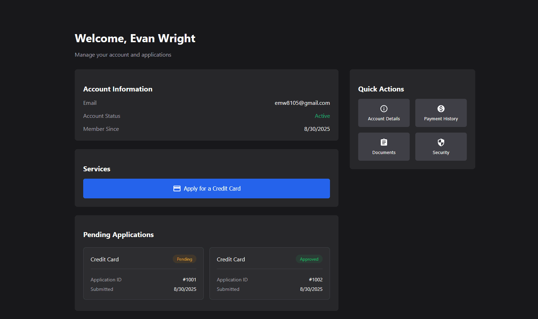
Task: Open credit card application #1002
Action: point(270,273)
